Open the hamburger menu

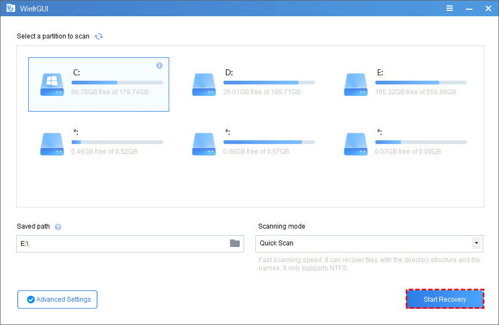coord(449,8)
